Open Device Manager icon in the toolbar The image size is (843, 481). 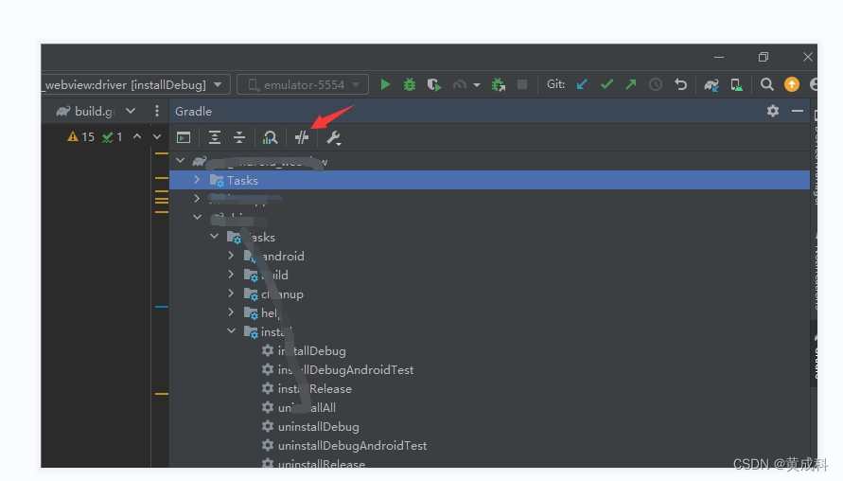736,84
